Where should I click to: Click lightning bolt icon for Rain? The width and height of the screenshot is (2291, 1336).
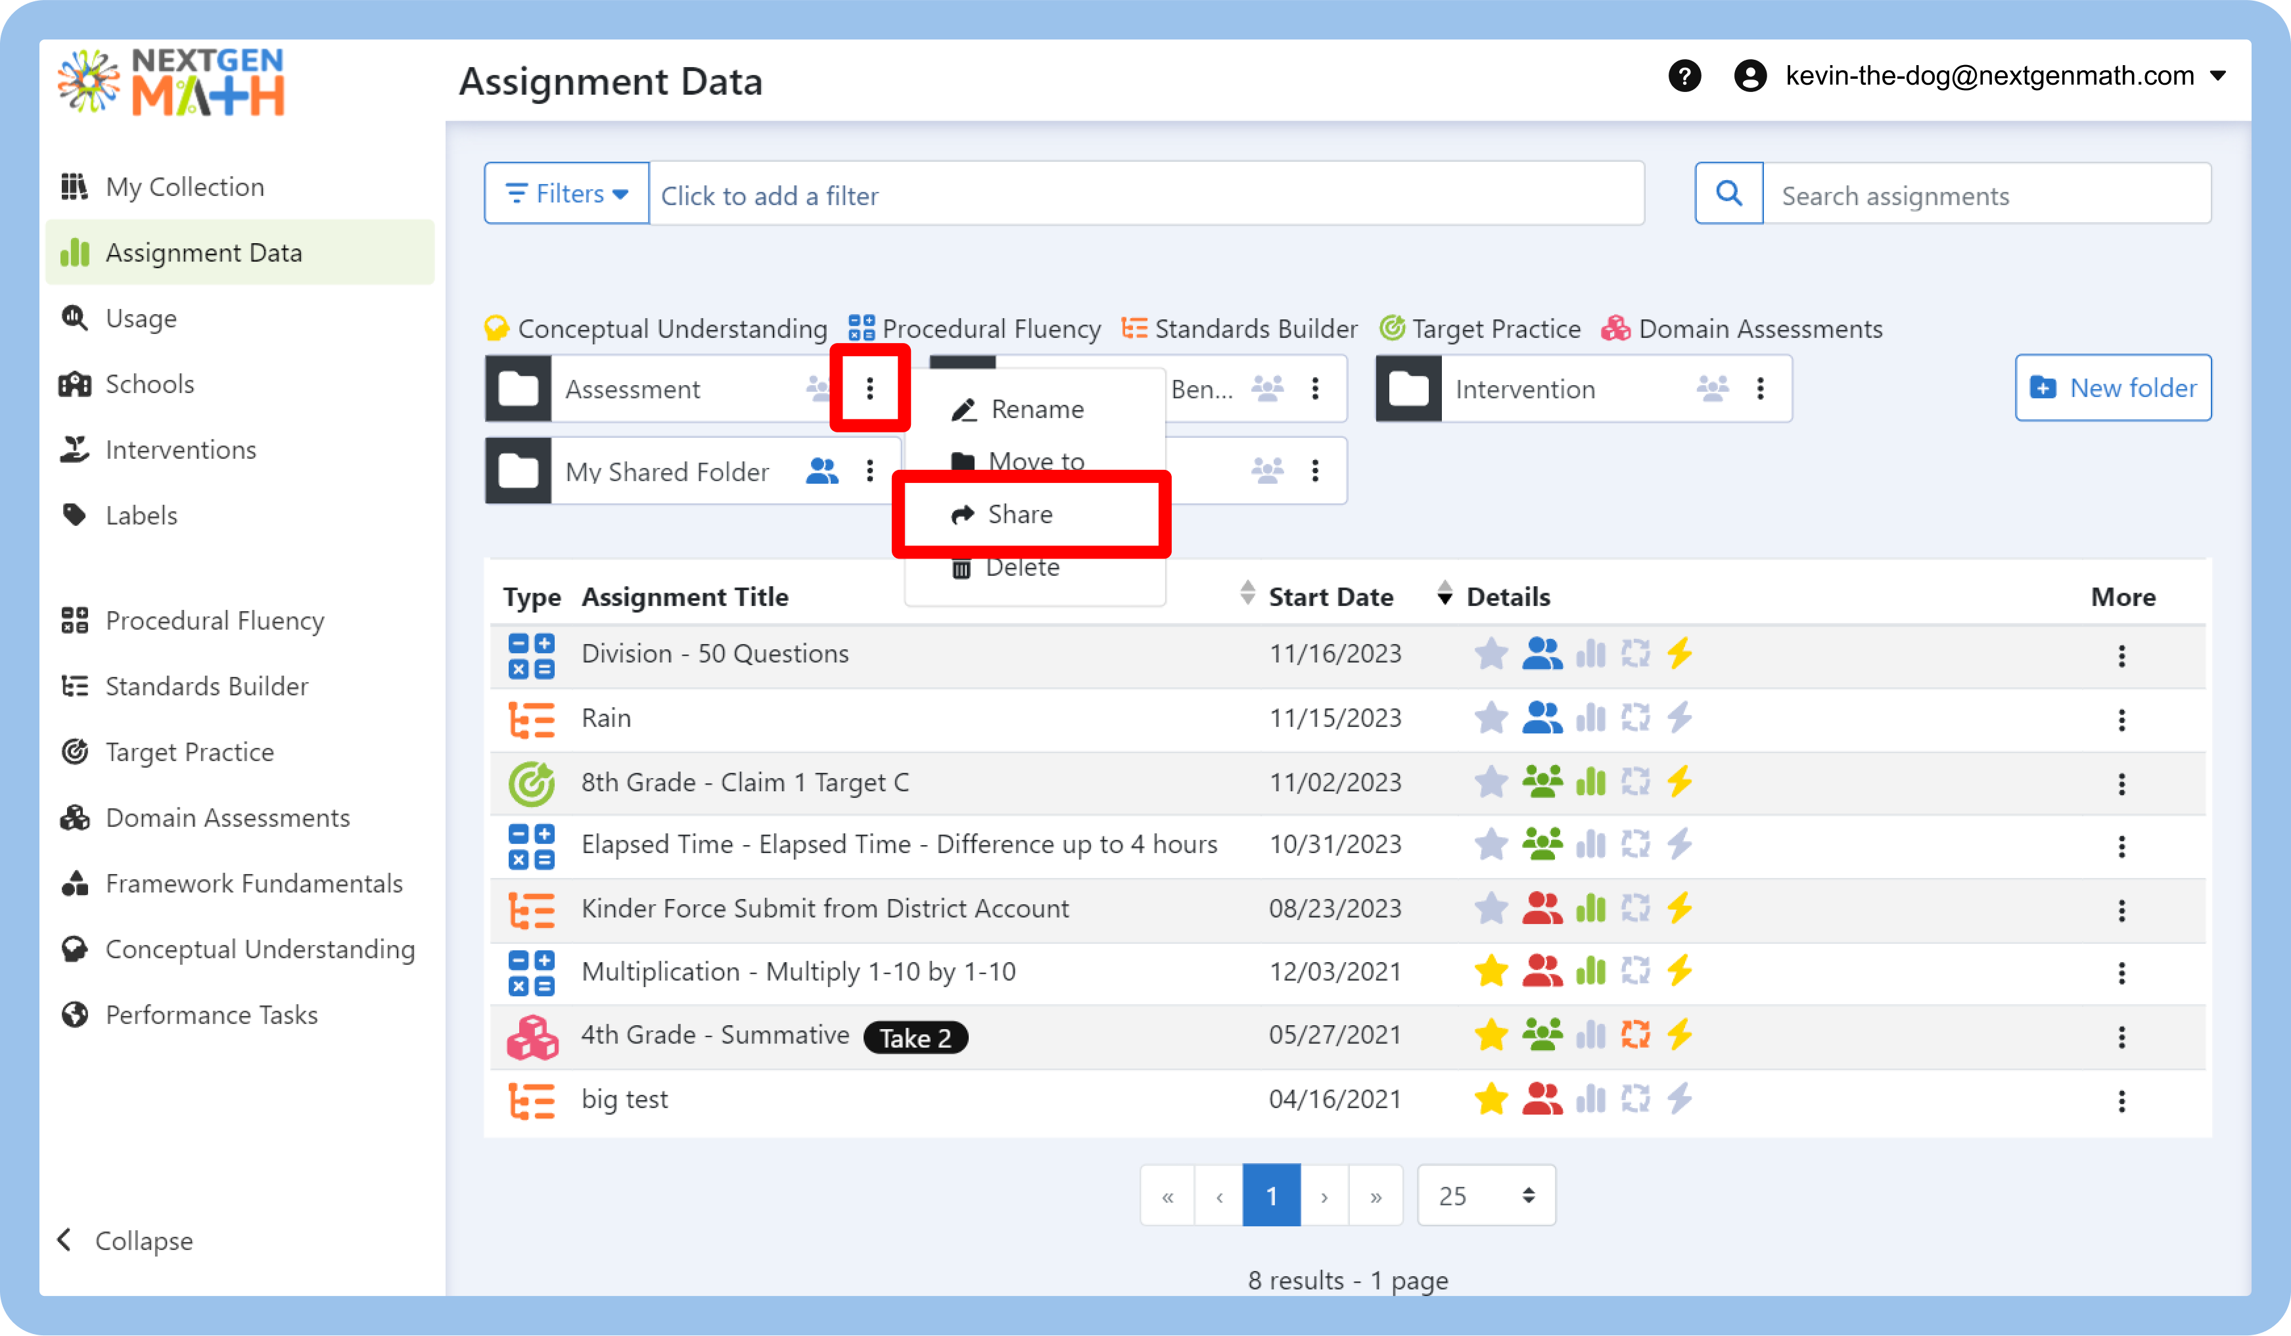coord(1679,718)
